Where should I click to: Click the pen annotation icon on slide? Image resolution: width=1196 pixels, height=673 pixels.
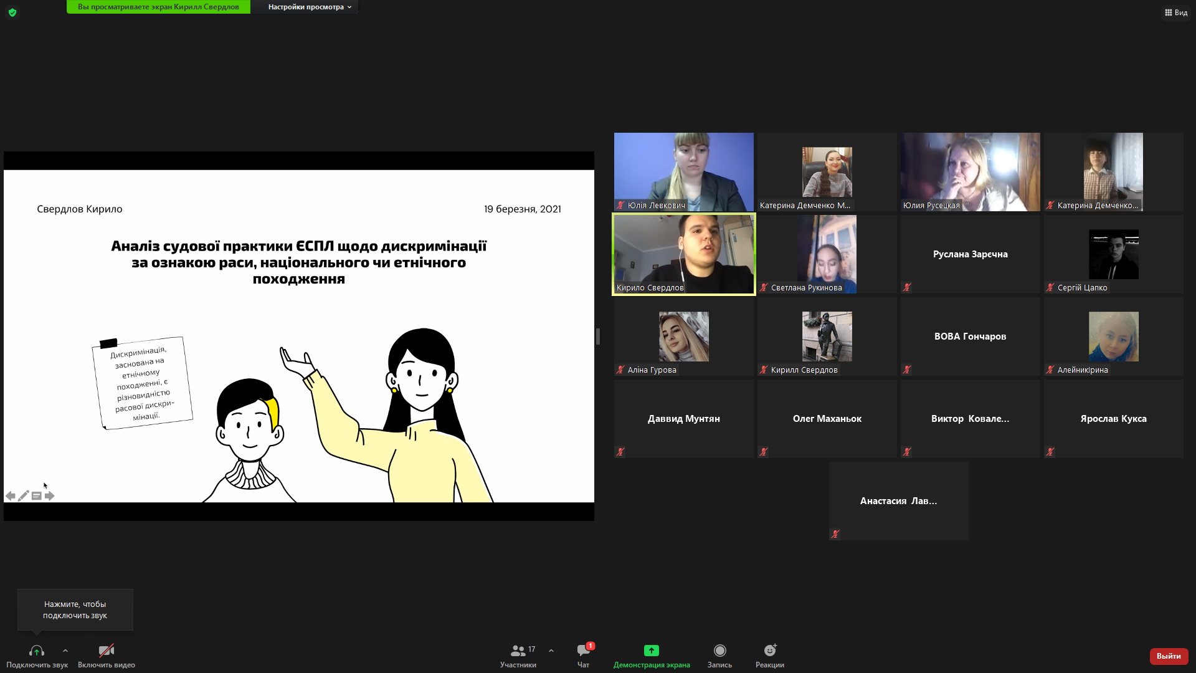[24, 496]
